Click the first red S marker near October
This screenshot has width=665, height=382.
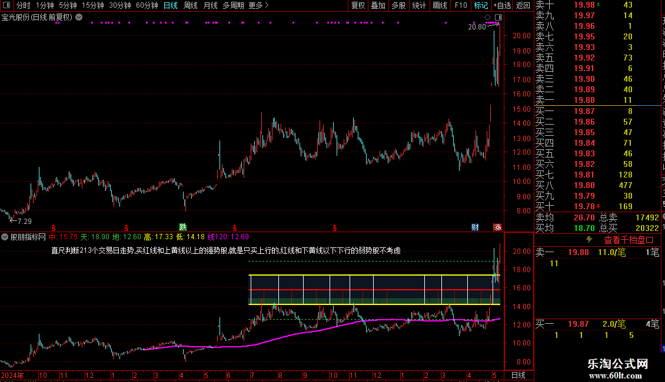click(x=54, y=228)
